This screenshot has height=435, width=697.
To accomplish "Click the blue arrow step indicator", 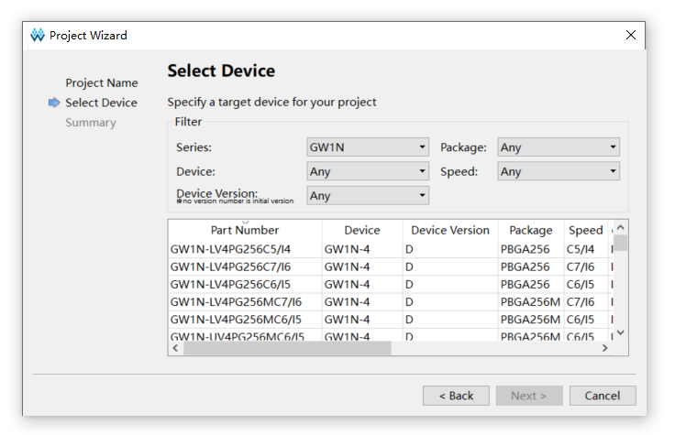I will (x=54, y=103).
